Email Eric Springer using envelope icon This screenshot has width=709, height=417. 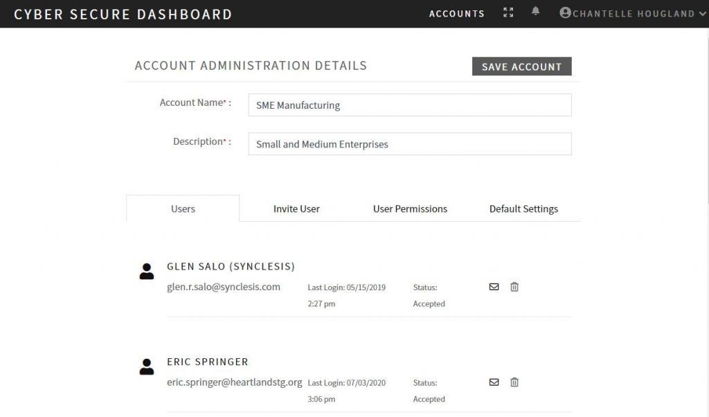click(494, 382)
